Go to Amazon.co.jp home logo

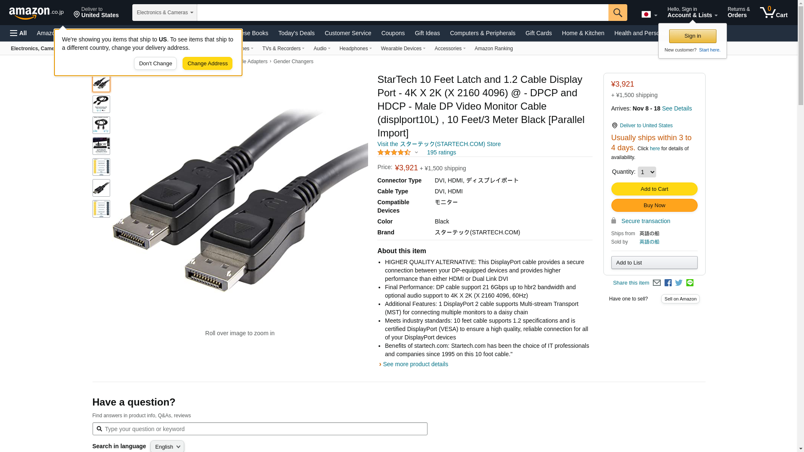pos(36,13)
